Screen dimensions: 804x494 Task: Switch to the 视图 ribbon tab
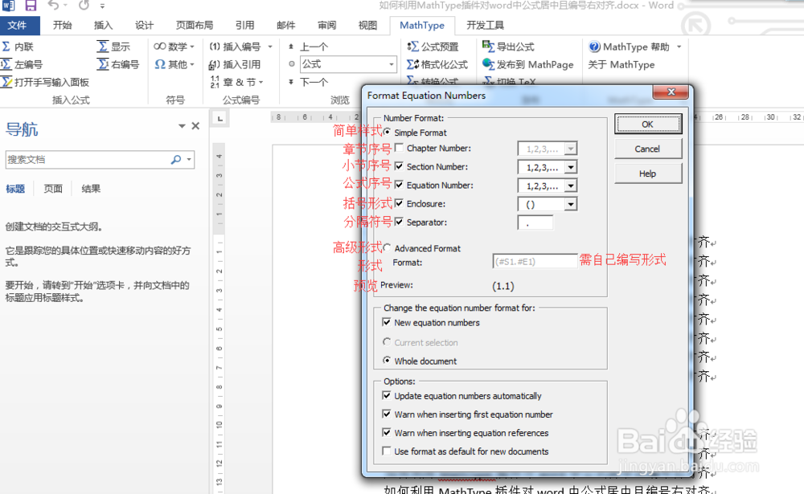point(367,25)
